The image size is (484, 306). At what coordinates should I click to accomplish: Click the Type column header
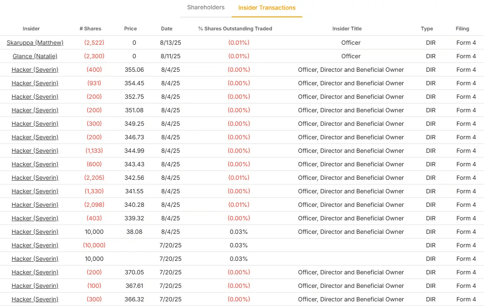pyautogui.click(x=427, y=29)
